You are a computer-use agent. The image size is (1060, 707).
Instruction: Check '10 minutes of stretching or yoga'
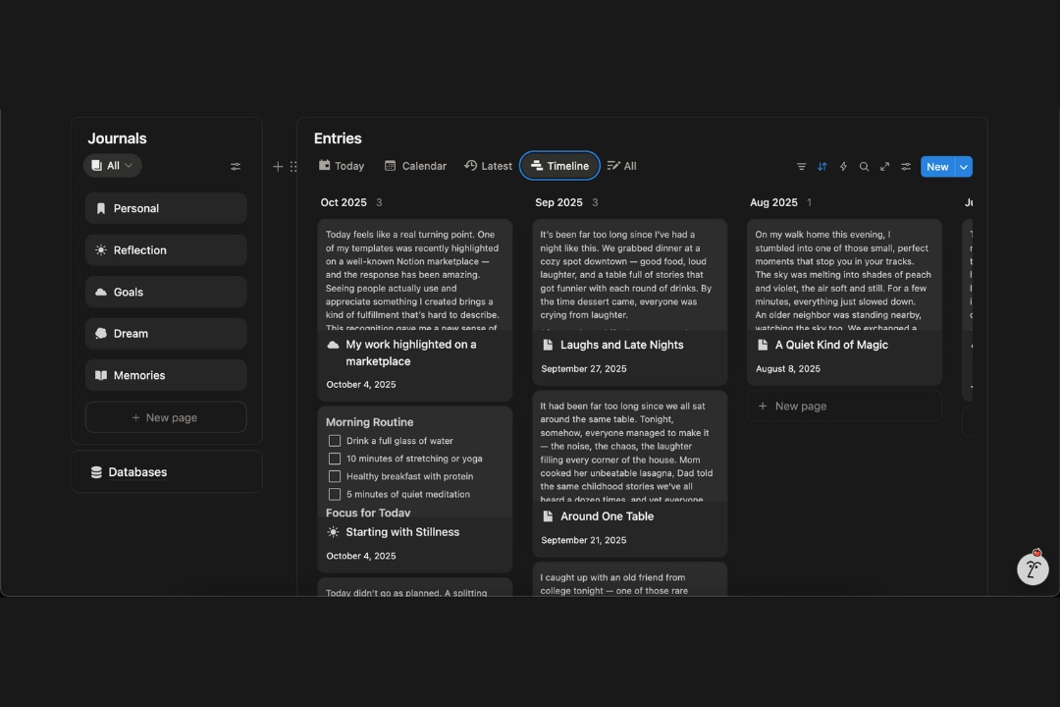(x=335, y=459)
